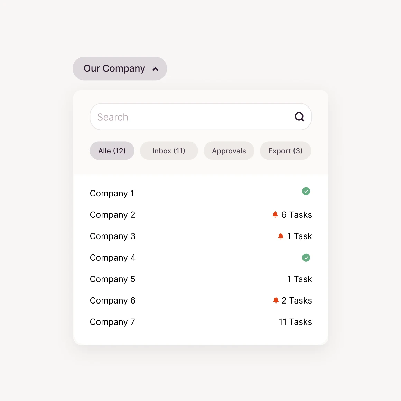Switch to the Inbox (11) filter
The width and height of the screenshot is (401, 401).
169,151
